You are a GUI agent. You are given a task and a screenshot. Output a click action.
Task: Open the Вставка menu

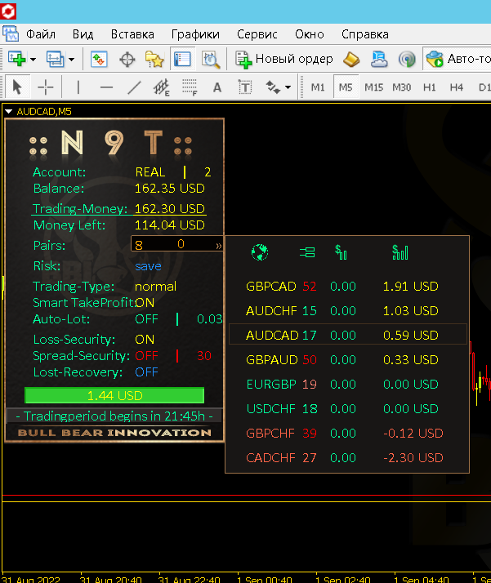132,34
